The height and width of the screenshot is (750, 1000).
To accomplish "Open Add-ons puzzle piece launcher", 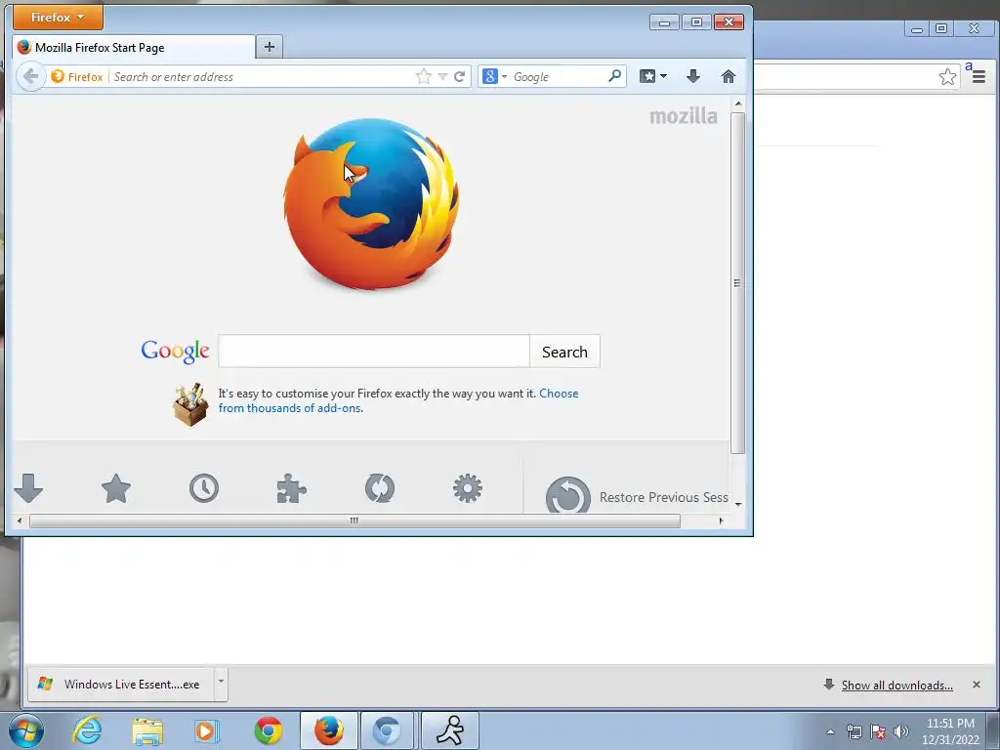I will [x=291, y=488].
